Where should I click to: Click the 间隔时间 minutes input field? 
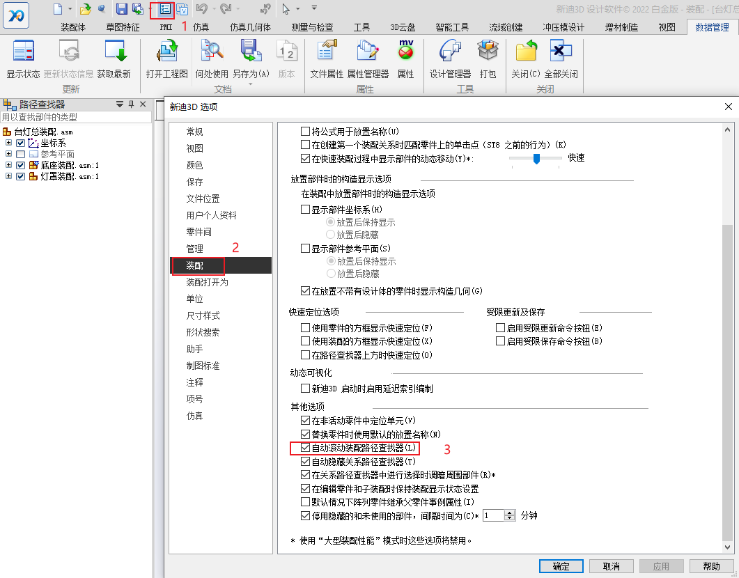point(493,516)
